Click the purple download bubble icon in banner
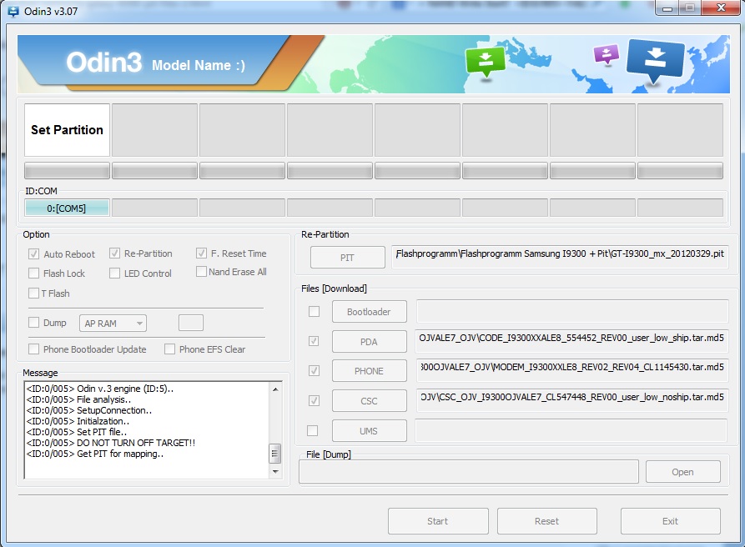This screenshot has width=745, height=547. pyautogui.click(x=607, y=54)
